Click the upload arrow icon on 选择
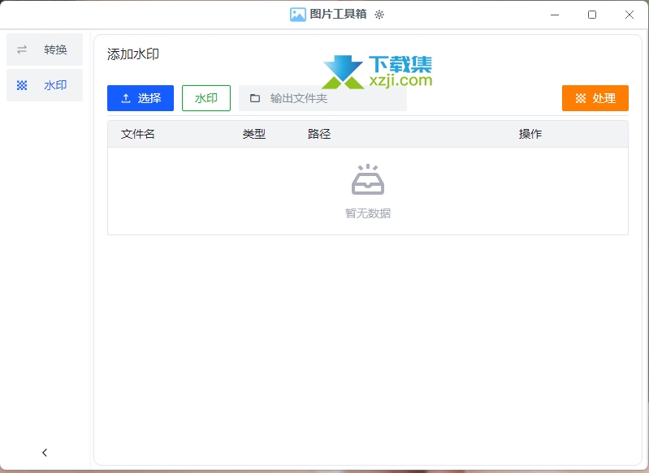The image size is (649, 473). (126, 98)
